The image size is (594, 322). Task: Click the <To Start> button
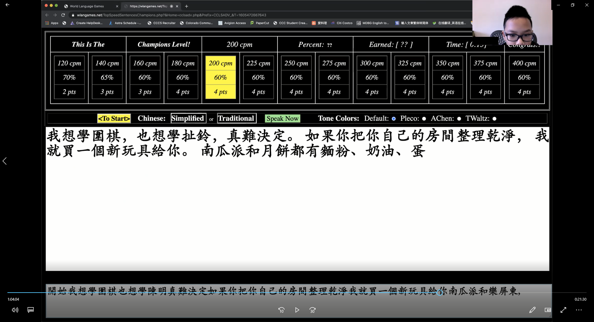click(x=114, y=118)
